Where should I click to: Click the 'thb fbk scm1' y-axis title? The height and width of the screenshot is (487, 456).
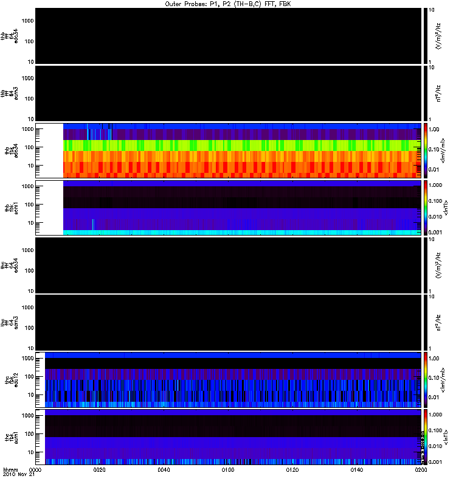(12, 208)
